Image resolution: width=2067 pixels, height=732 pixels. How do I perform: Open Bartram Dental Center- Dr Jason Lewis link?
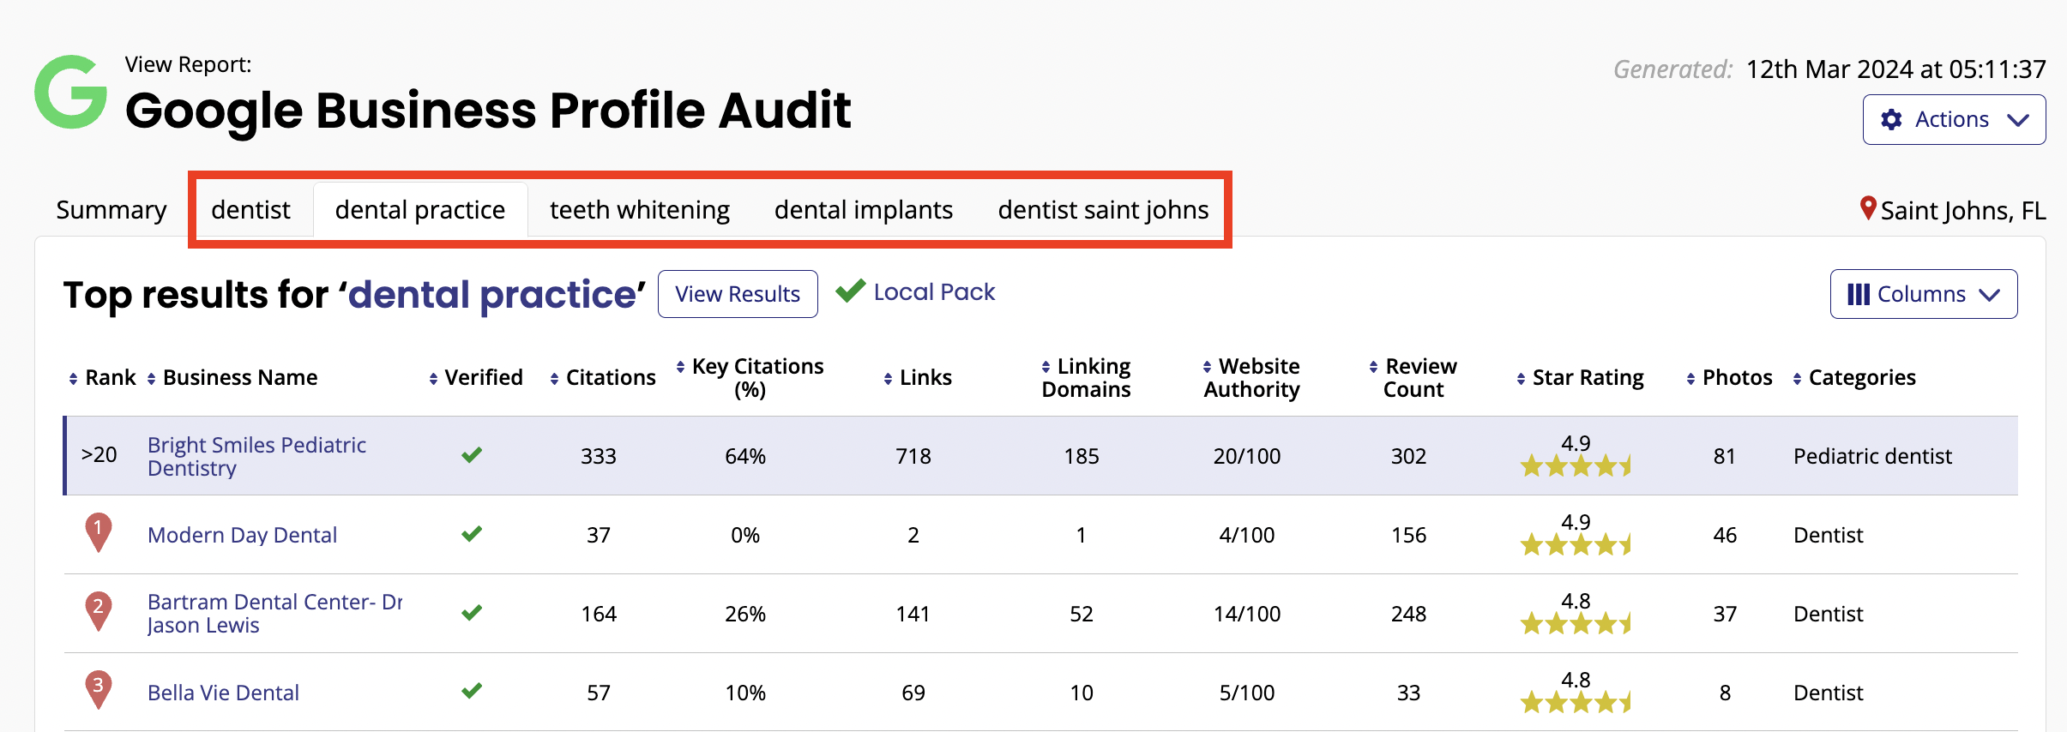(274, 614)
